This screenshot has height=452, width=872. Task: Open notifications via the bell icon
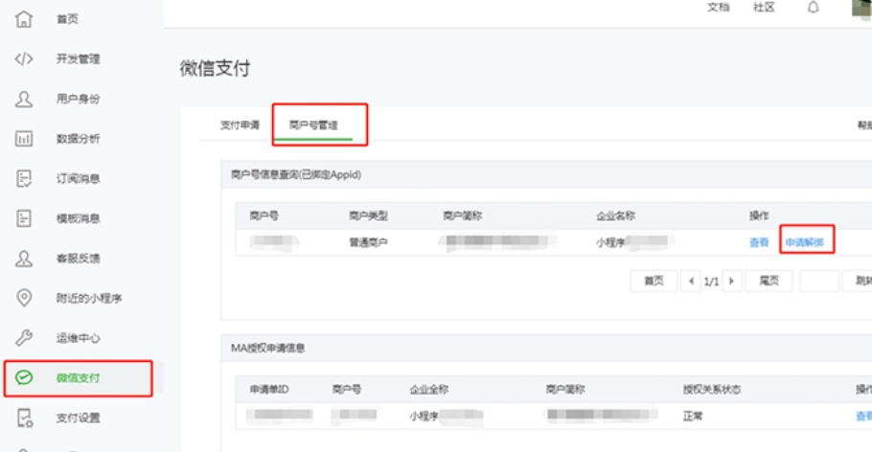point(813,8)
